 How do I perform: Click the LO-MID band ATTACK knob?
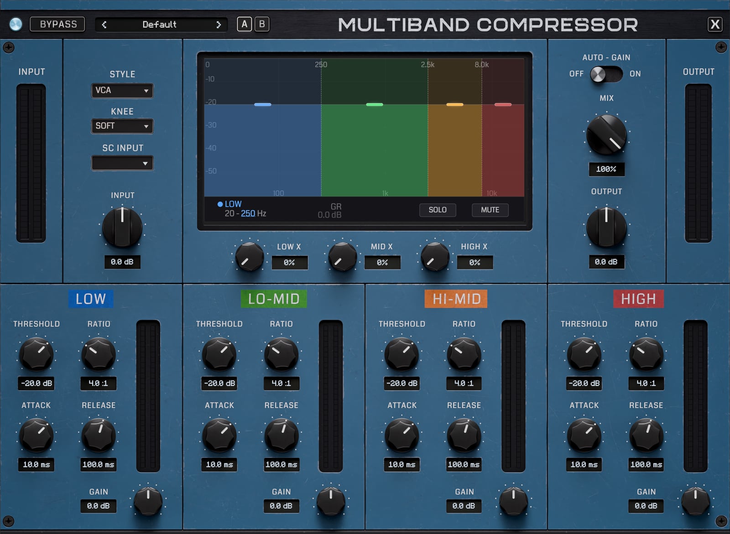[x=219, y=435]
